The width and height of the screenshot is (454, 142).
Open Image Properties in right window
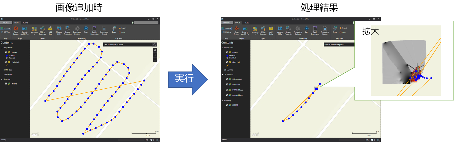tap(288, 30)
